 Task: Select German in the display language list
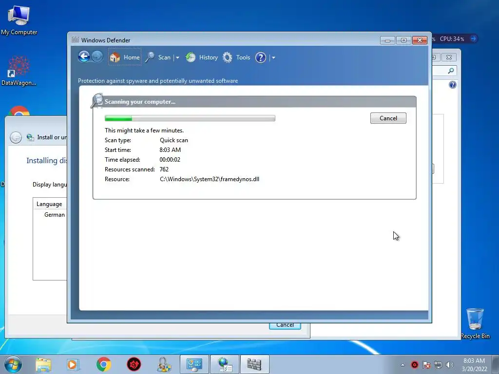(x=55, y=215)
